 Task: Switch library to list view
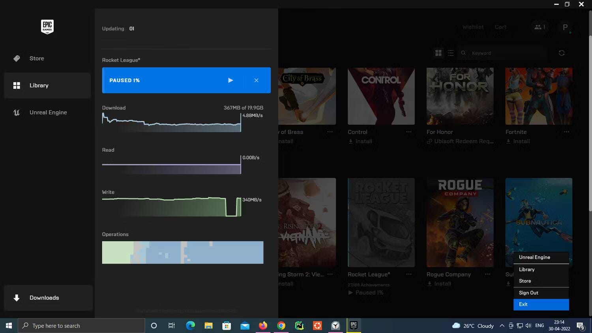pyautogui.click(x=451, y=53)
